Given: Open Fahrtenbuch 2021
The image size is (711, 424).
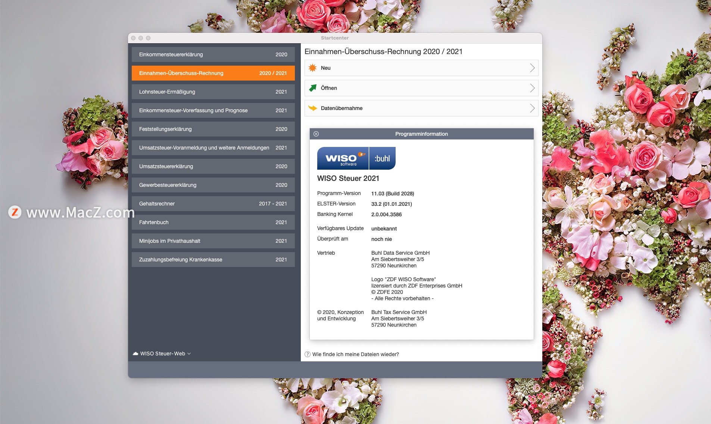Looking at the screenshot, I should point(213,222).
